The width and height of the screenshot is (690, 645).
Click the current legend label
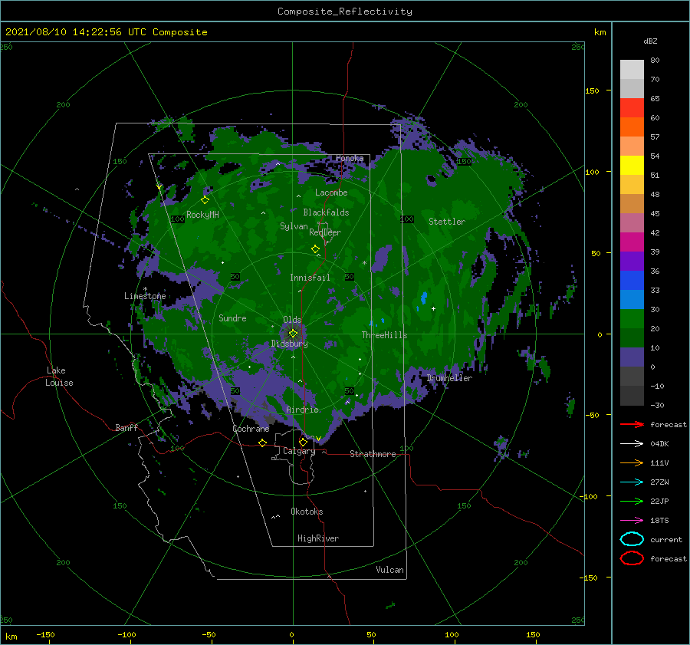(666, 539)
